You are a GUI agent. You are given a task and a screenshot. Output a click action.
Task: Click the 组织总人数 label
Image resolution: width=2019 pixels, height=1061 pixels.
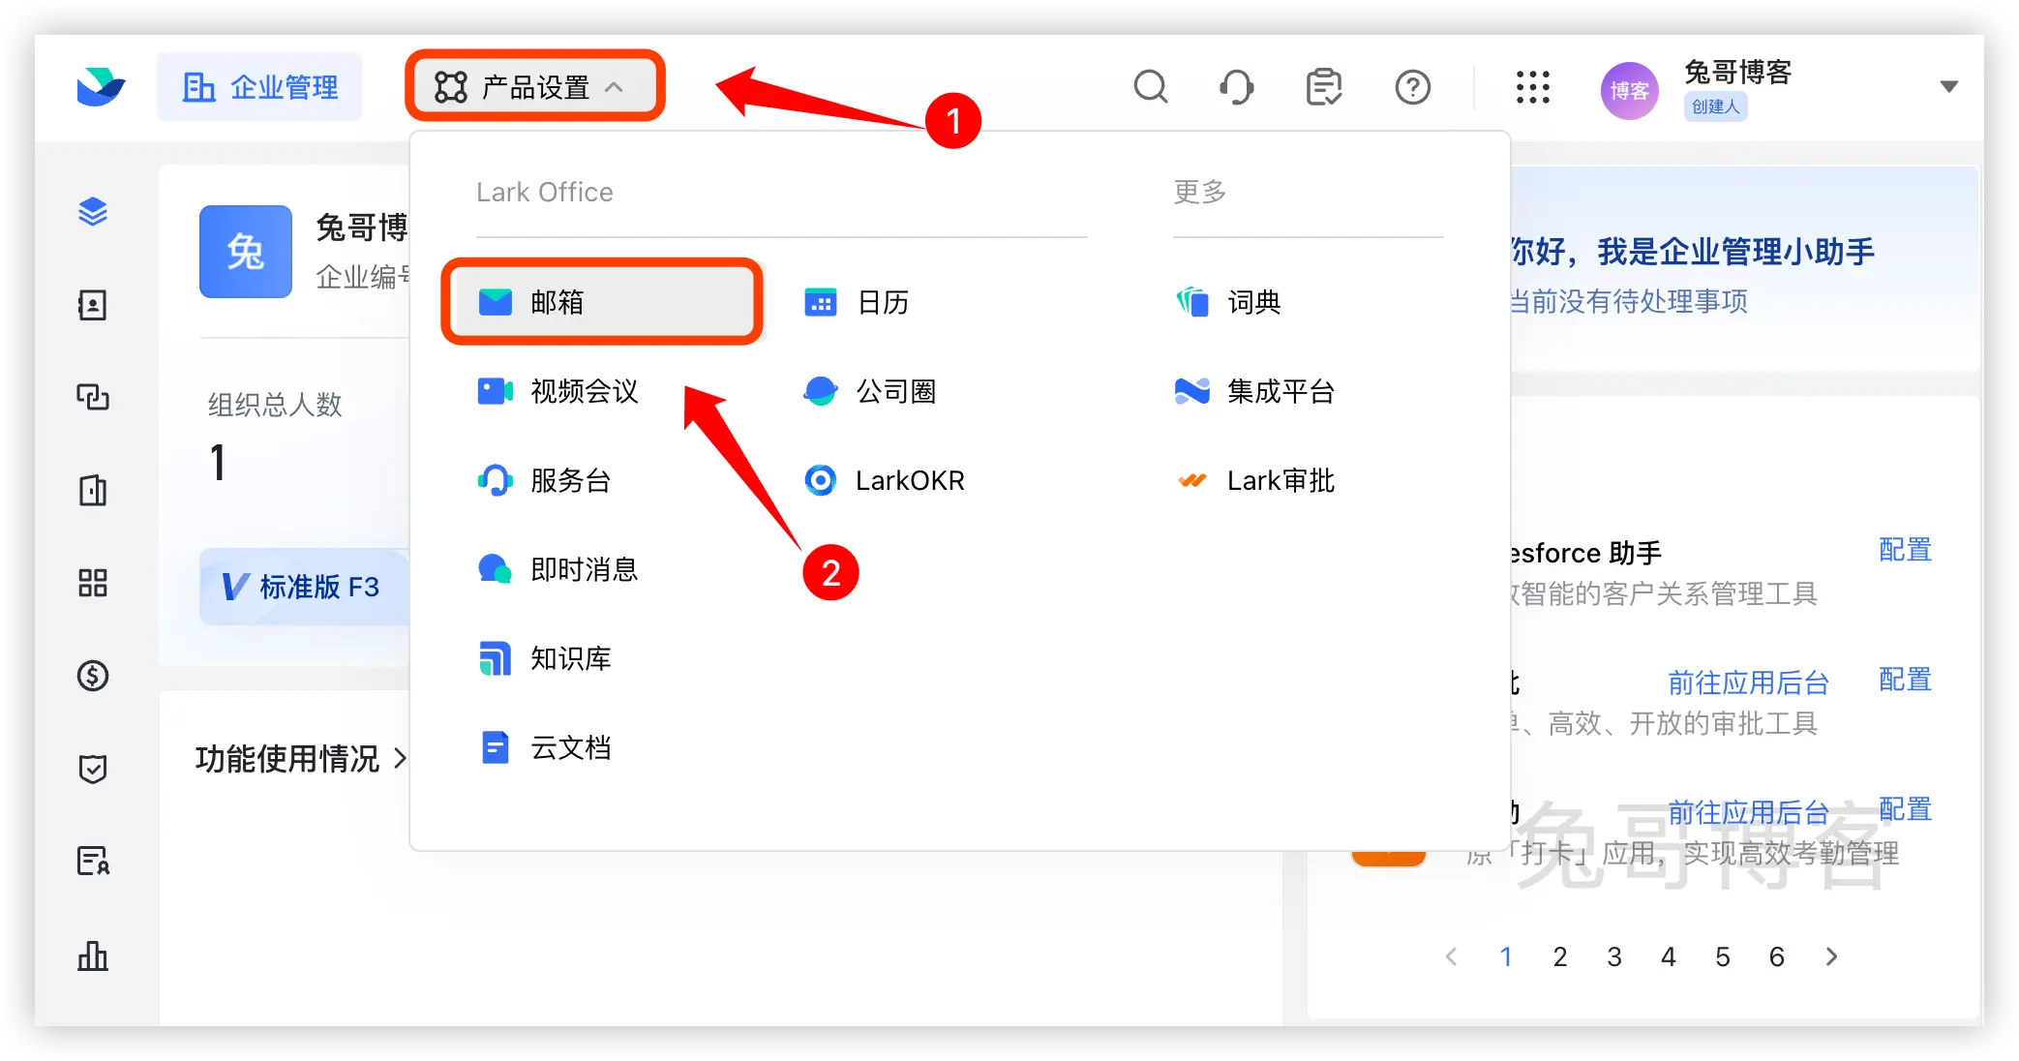(x=275, y=405)
